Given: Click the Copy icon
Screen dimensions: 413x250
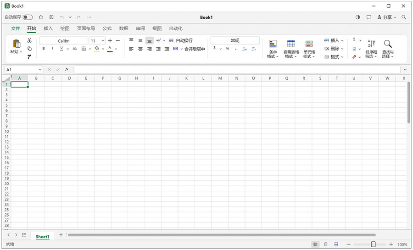Looking at the screenshot, I should point(29,49).
